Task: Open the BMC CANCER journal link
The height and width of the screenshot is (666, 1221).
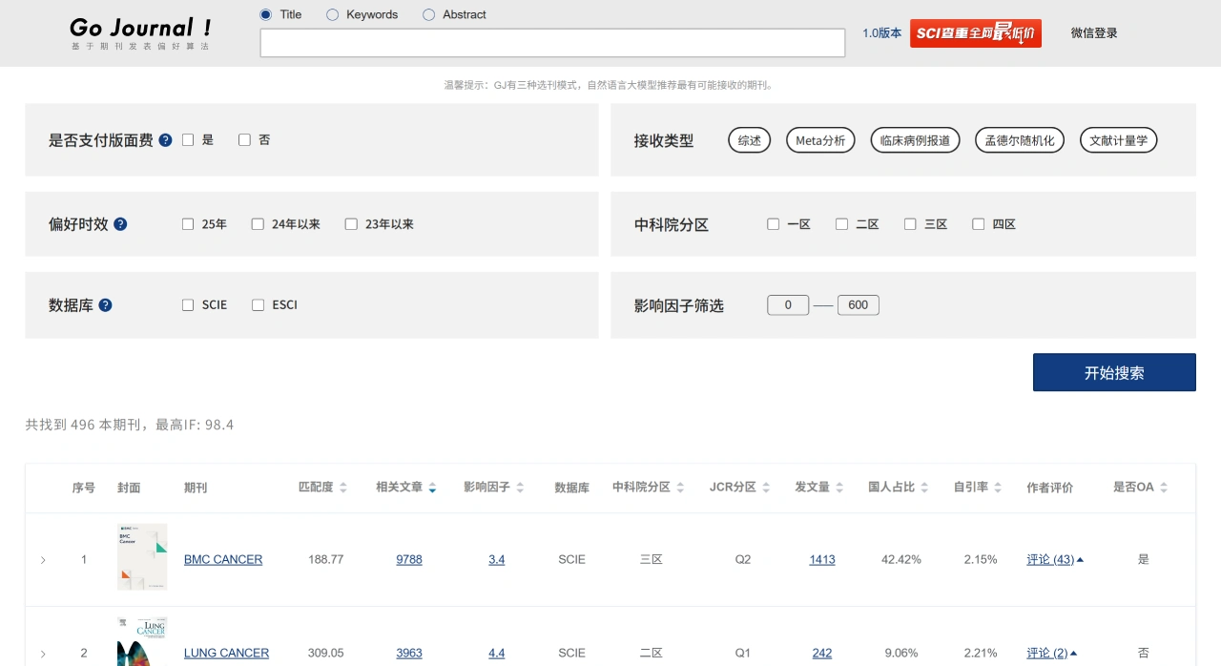Action: 223,560
